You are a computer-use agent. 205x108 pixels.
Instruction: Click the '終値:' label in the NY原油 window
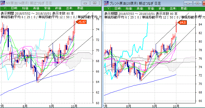[59, 9]
